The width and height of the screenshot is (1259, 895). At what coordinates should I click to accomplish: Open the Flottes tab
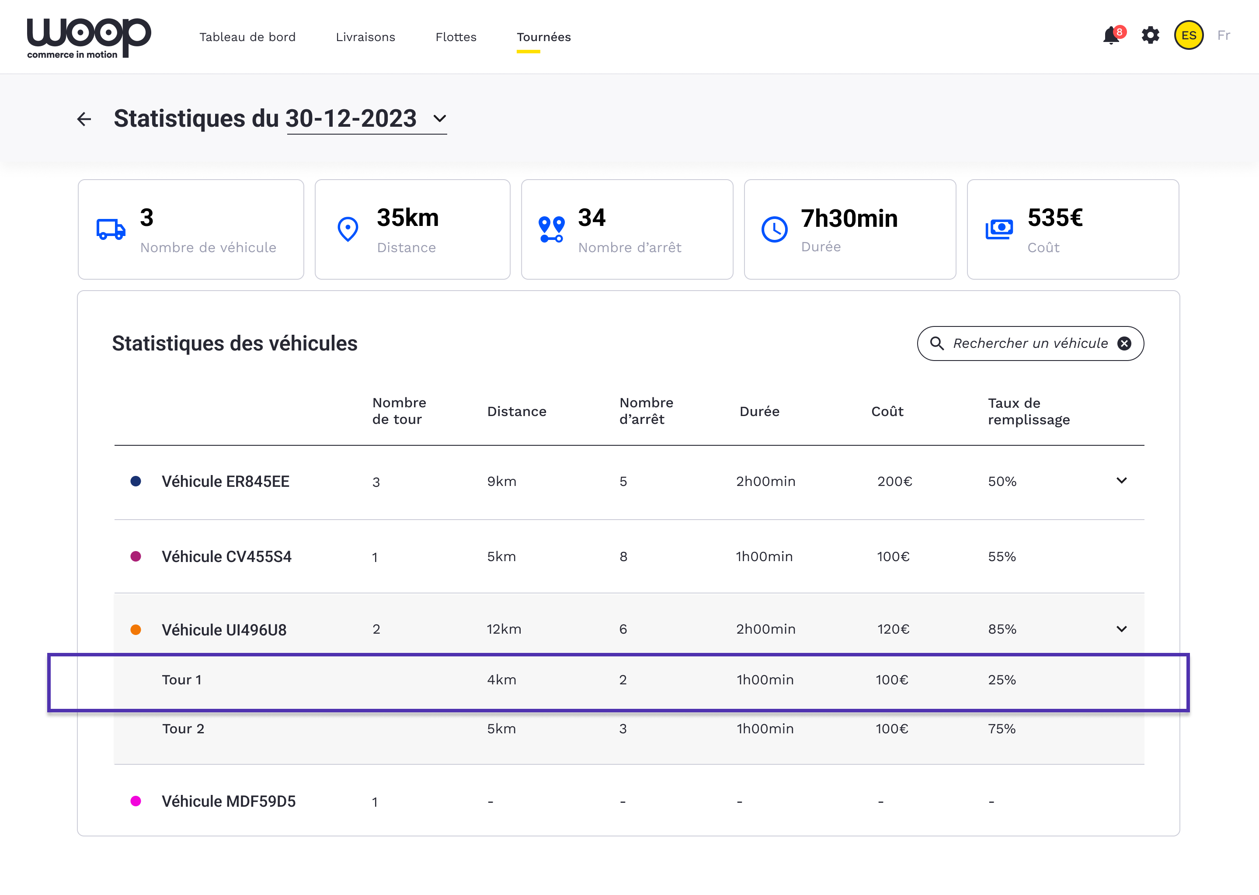(x=456, y=37)
